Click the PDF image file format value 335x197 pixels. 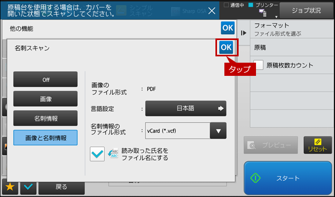point(151,89)
